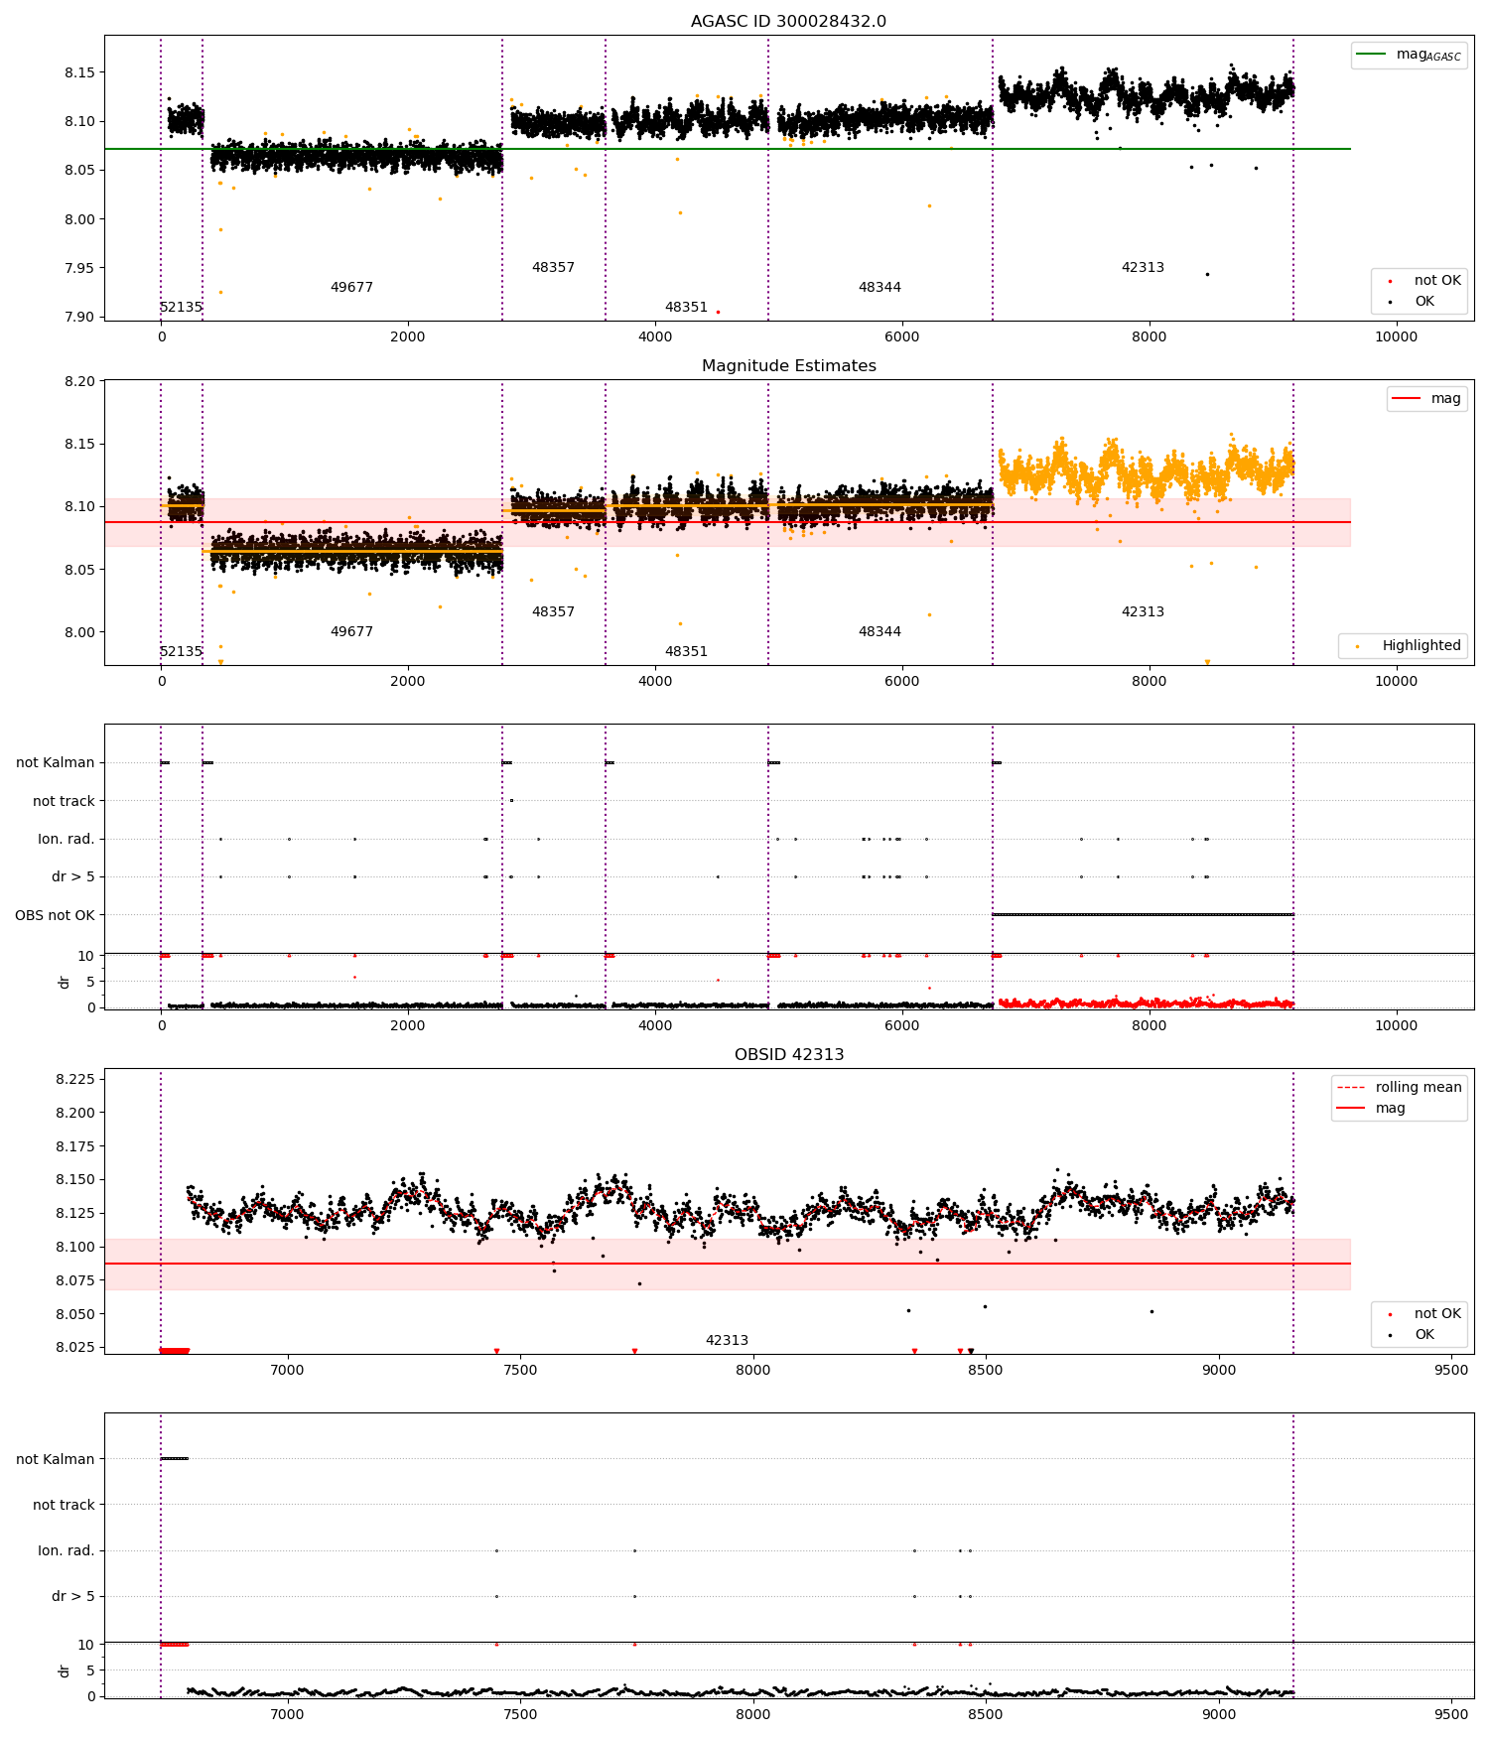Click "Ion. rad." label in the third plot
This screenshot has width=1489, height=1737.
67,839
